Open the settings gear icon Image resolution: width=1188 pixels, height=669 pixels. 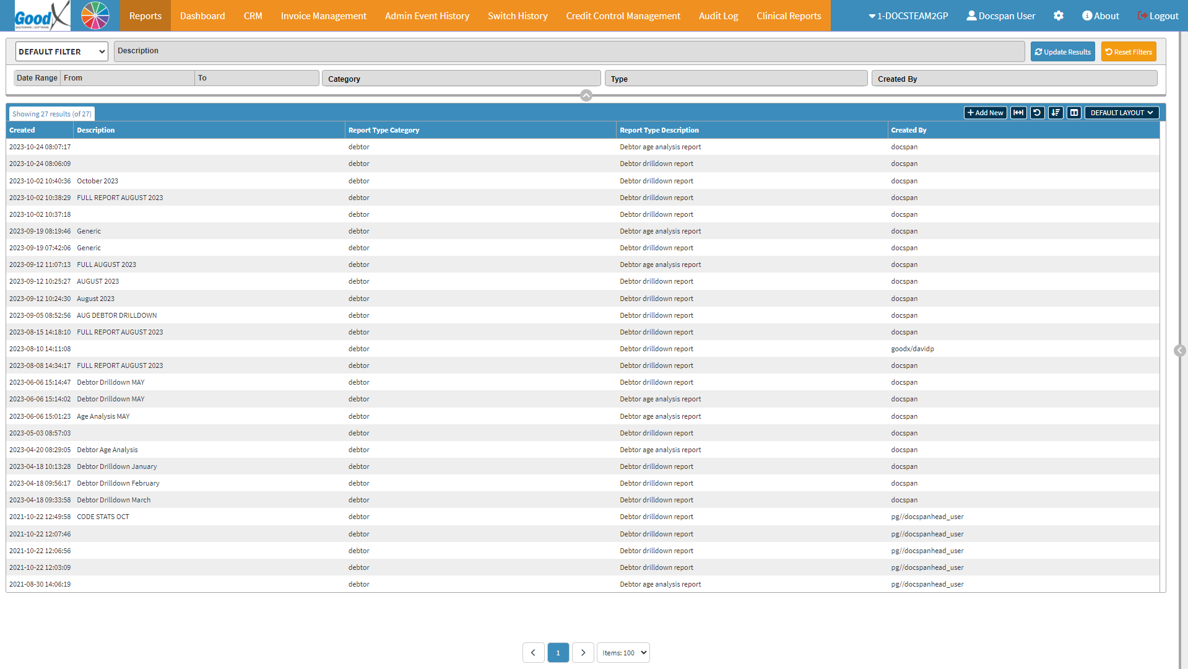click(1059, 16)
